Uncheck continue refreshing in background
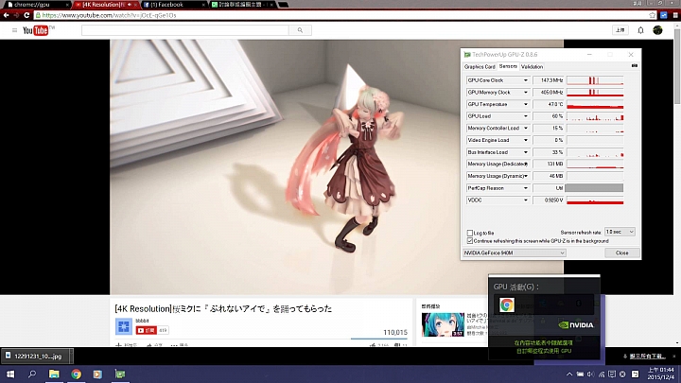681x383 pixels. pos(469,240)
